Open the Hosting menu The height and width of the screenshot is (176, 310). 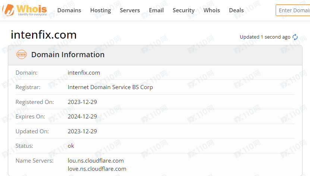pos(101,10)
